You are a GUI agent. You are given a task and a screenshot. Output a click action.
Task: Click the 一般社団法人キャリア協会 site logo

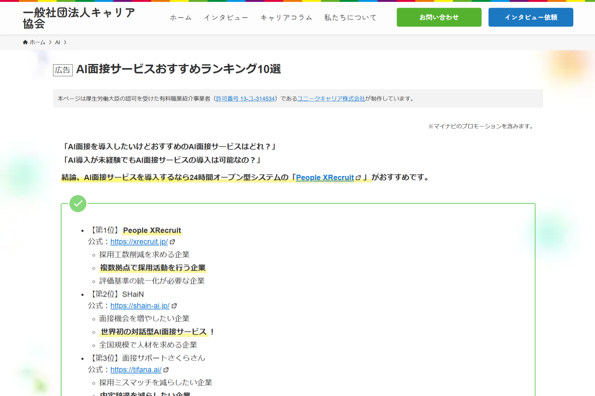tap(79, 18)
